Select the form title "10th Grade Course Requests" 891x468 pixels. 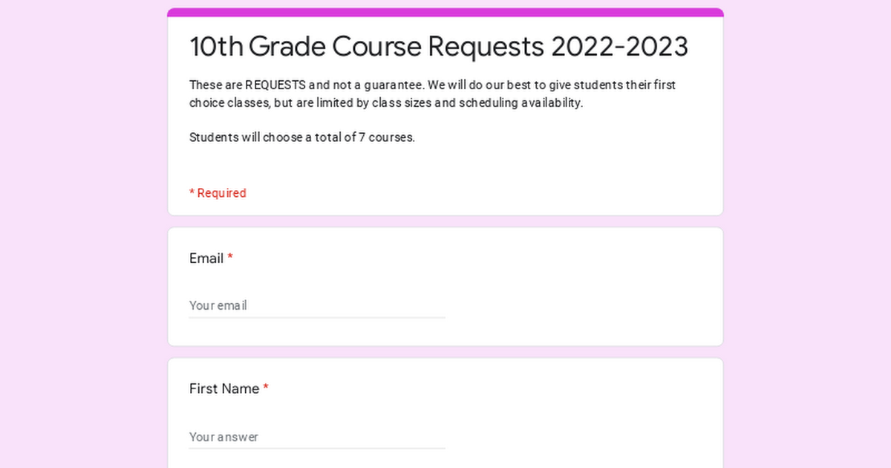[367, 46]
